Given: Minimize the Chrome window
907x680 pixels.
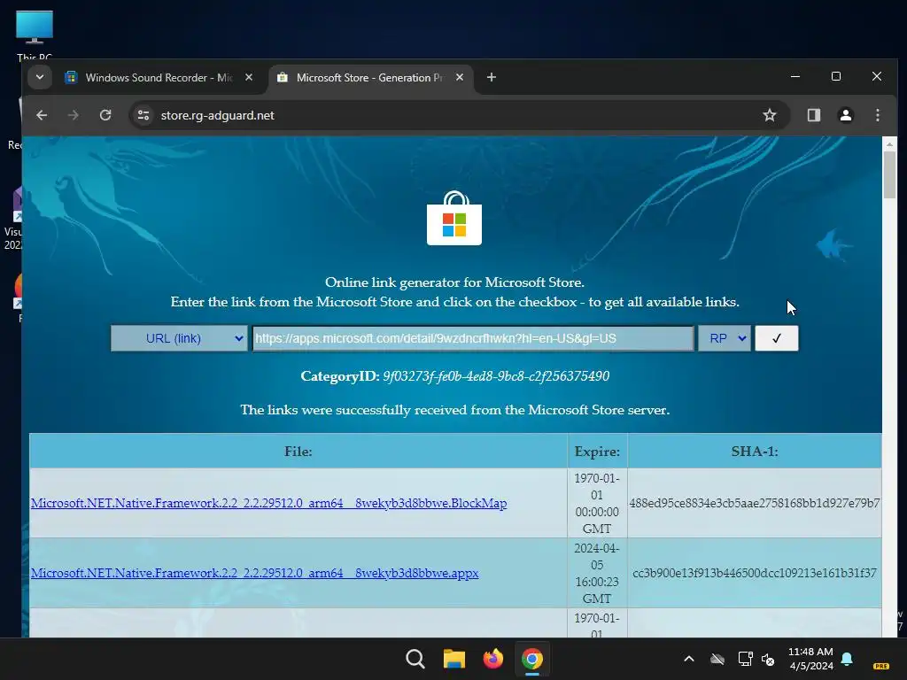Looking at the screenshot, I should tap(795, 76).
